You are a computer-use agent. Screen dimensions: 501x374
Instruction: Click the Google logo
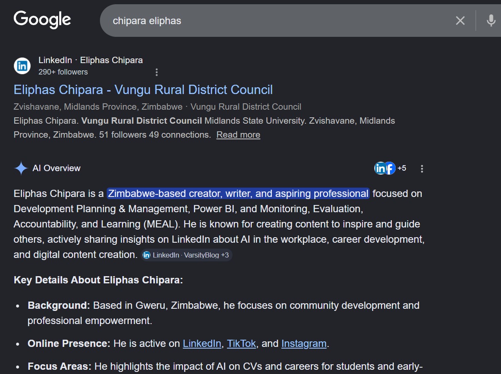tap(42, 19)
